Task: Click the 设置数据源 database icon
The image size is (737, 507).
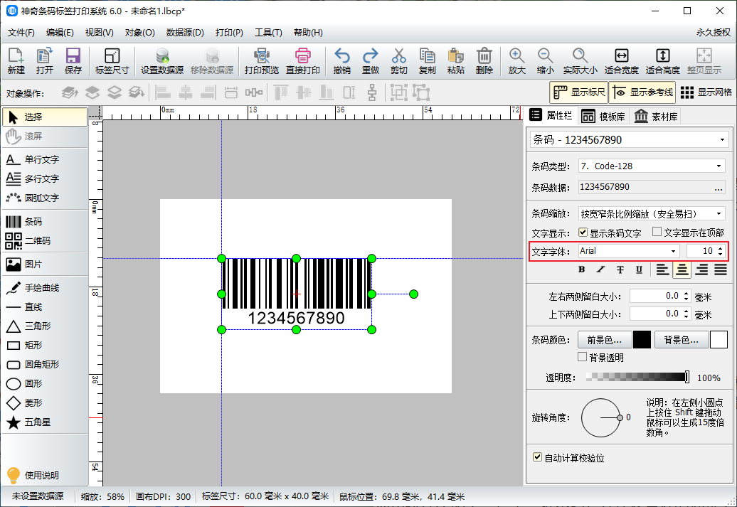Action: [x=162, y=61]
